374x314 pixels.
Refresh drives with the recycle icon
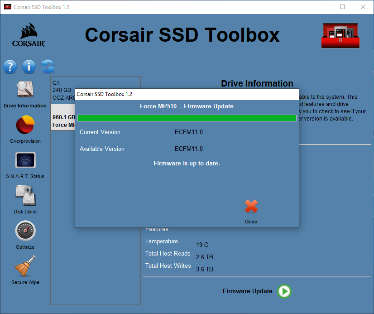point(47,67)
